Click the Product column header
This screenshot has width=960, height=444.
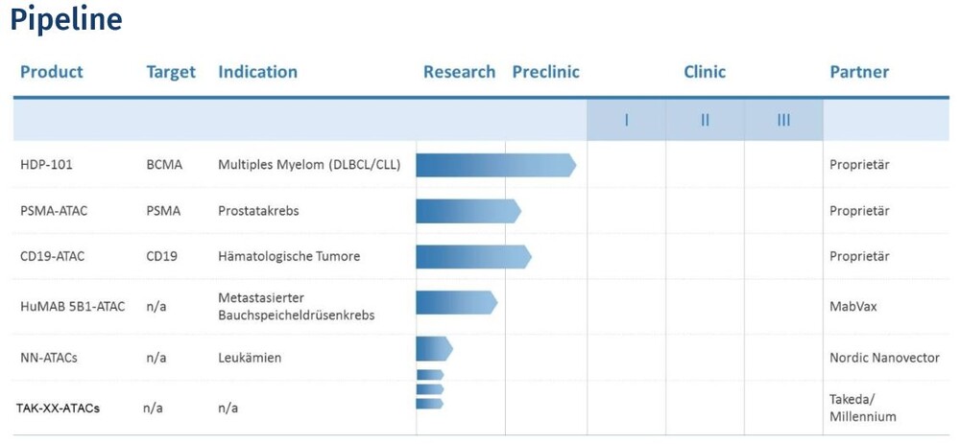[52, 72]
